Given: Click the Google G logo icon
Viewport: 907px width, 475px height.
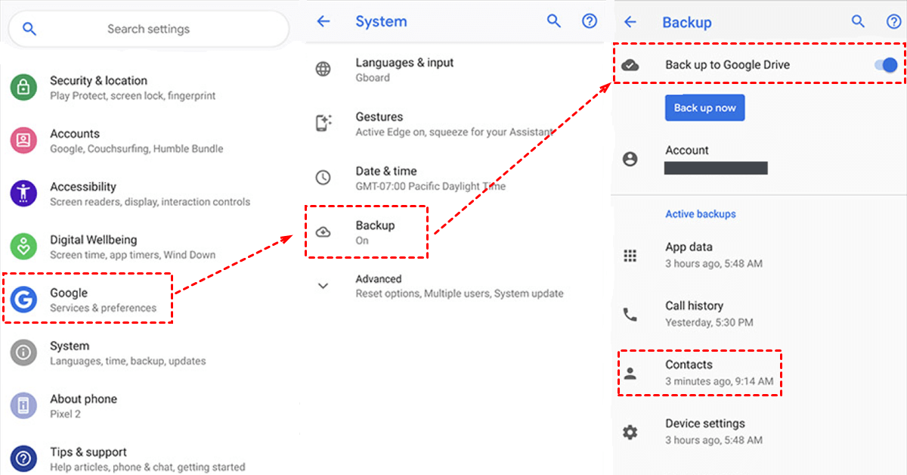Looking at the screenshot, I should pyautogui.click(x=23, y=300).
